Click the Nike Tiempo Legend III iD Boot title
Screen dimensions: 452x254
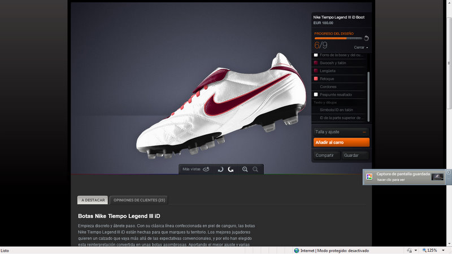tap(338, 17)
